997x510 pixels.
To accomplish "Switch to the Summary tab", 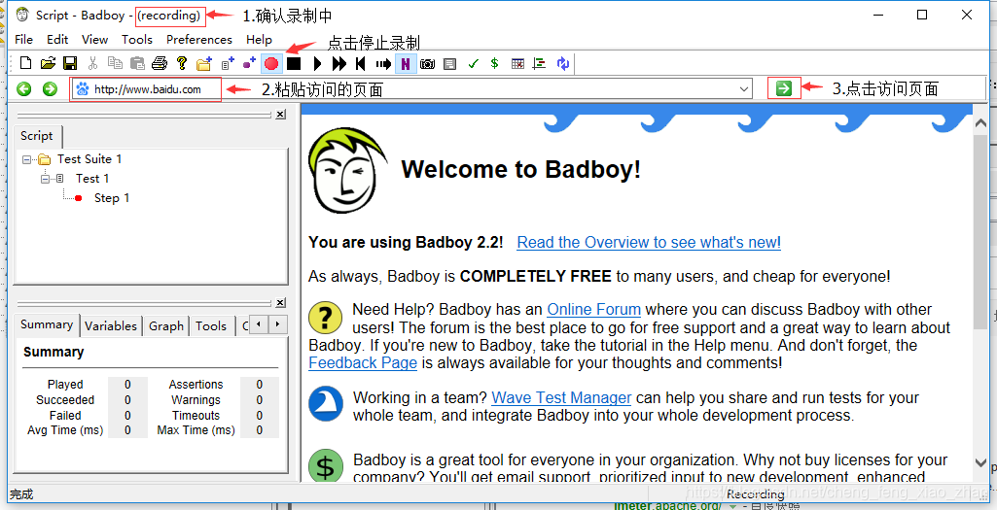I will click(x=47, y=324).
